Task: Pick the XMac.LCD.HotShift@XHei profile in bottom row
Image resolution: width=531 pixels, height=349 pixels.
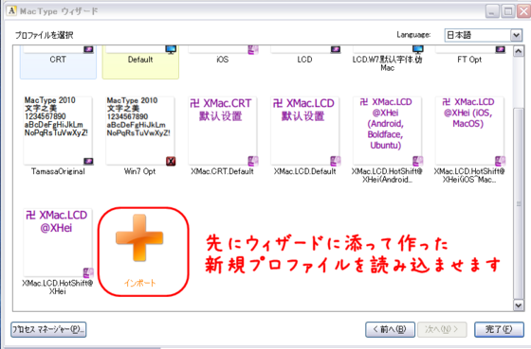Action: (58, 242)
